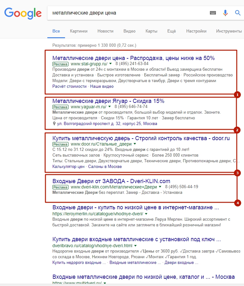Expand dropdown arrow next to dveribravo.ru URL

[x=135, y=246]
